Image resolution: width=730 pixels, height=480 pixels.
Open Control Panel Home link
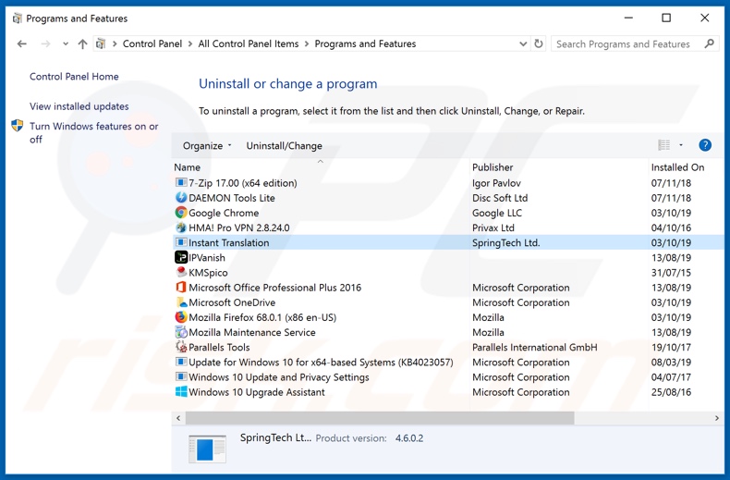tap(74, 77)
